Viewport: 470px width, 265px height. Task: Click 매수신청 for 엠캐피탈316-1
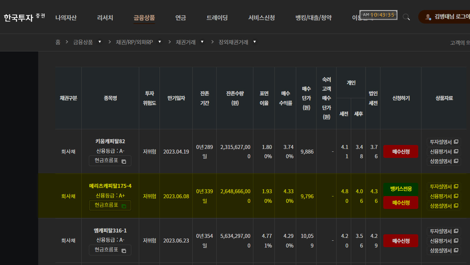click(x=401, y=241)
